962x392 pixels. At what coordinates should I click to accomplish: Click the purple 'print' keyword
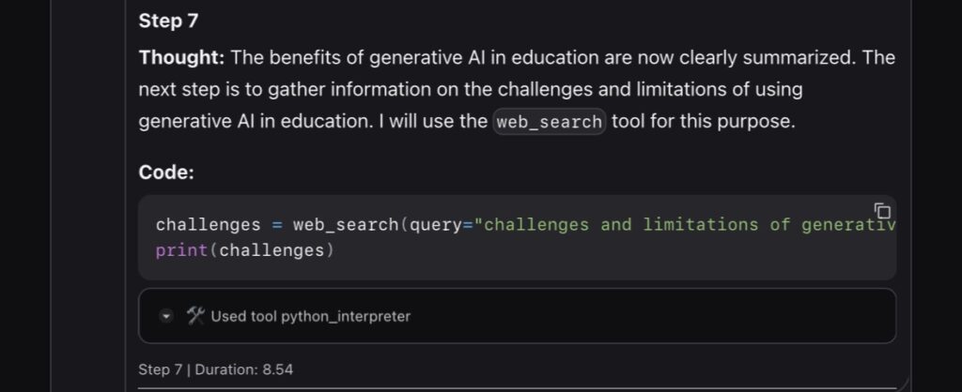(x=176, y=251)
